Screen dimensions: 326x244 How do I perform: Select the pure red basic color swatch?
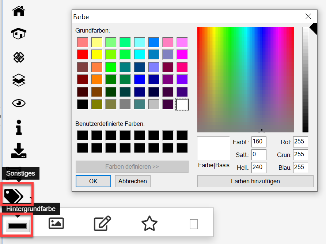pyautogui.click(x=82, y=55)
